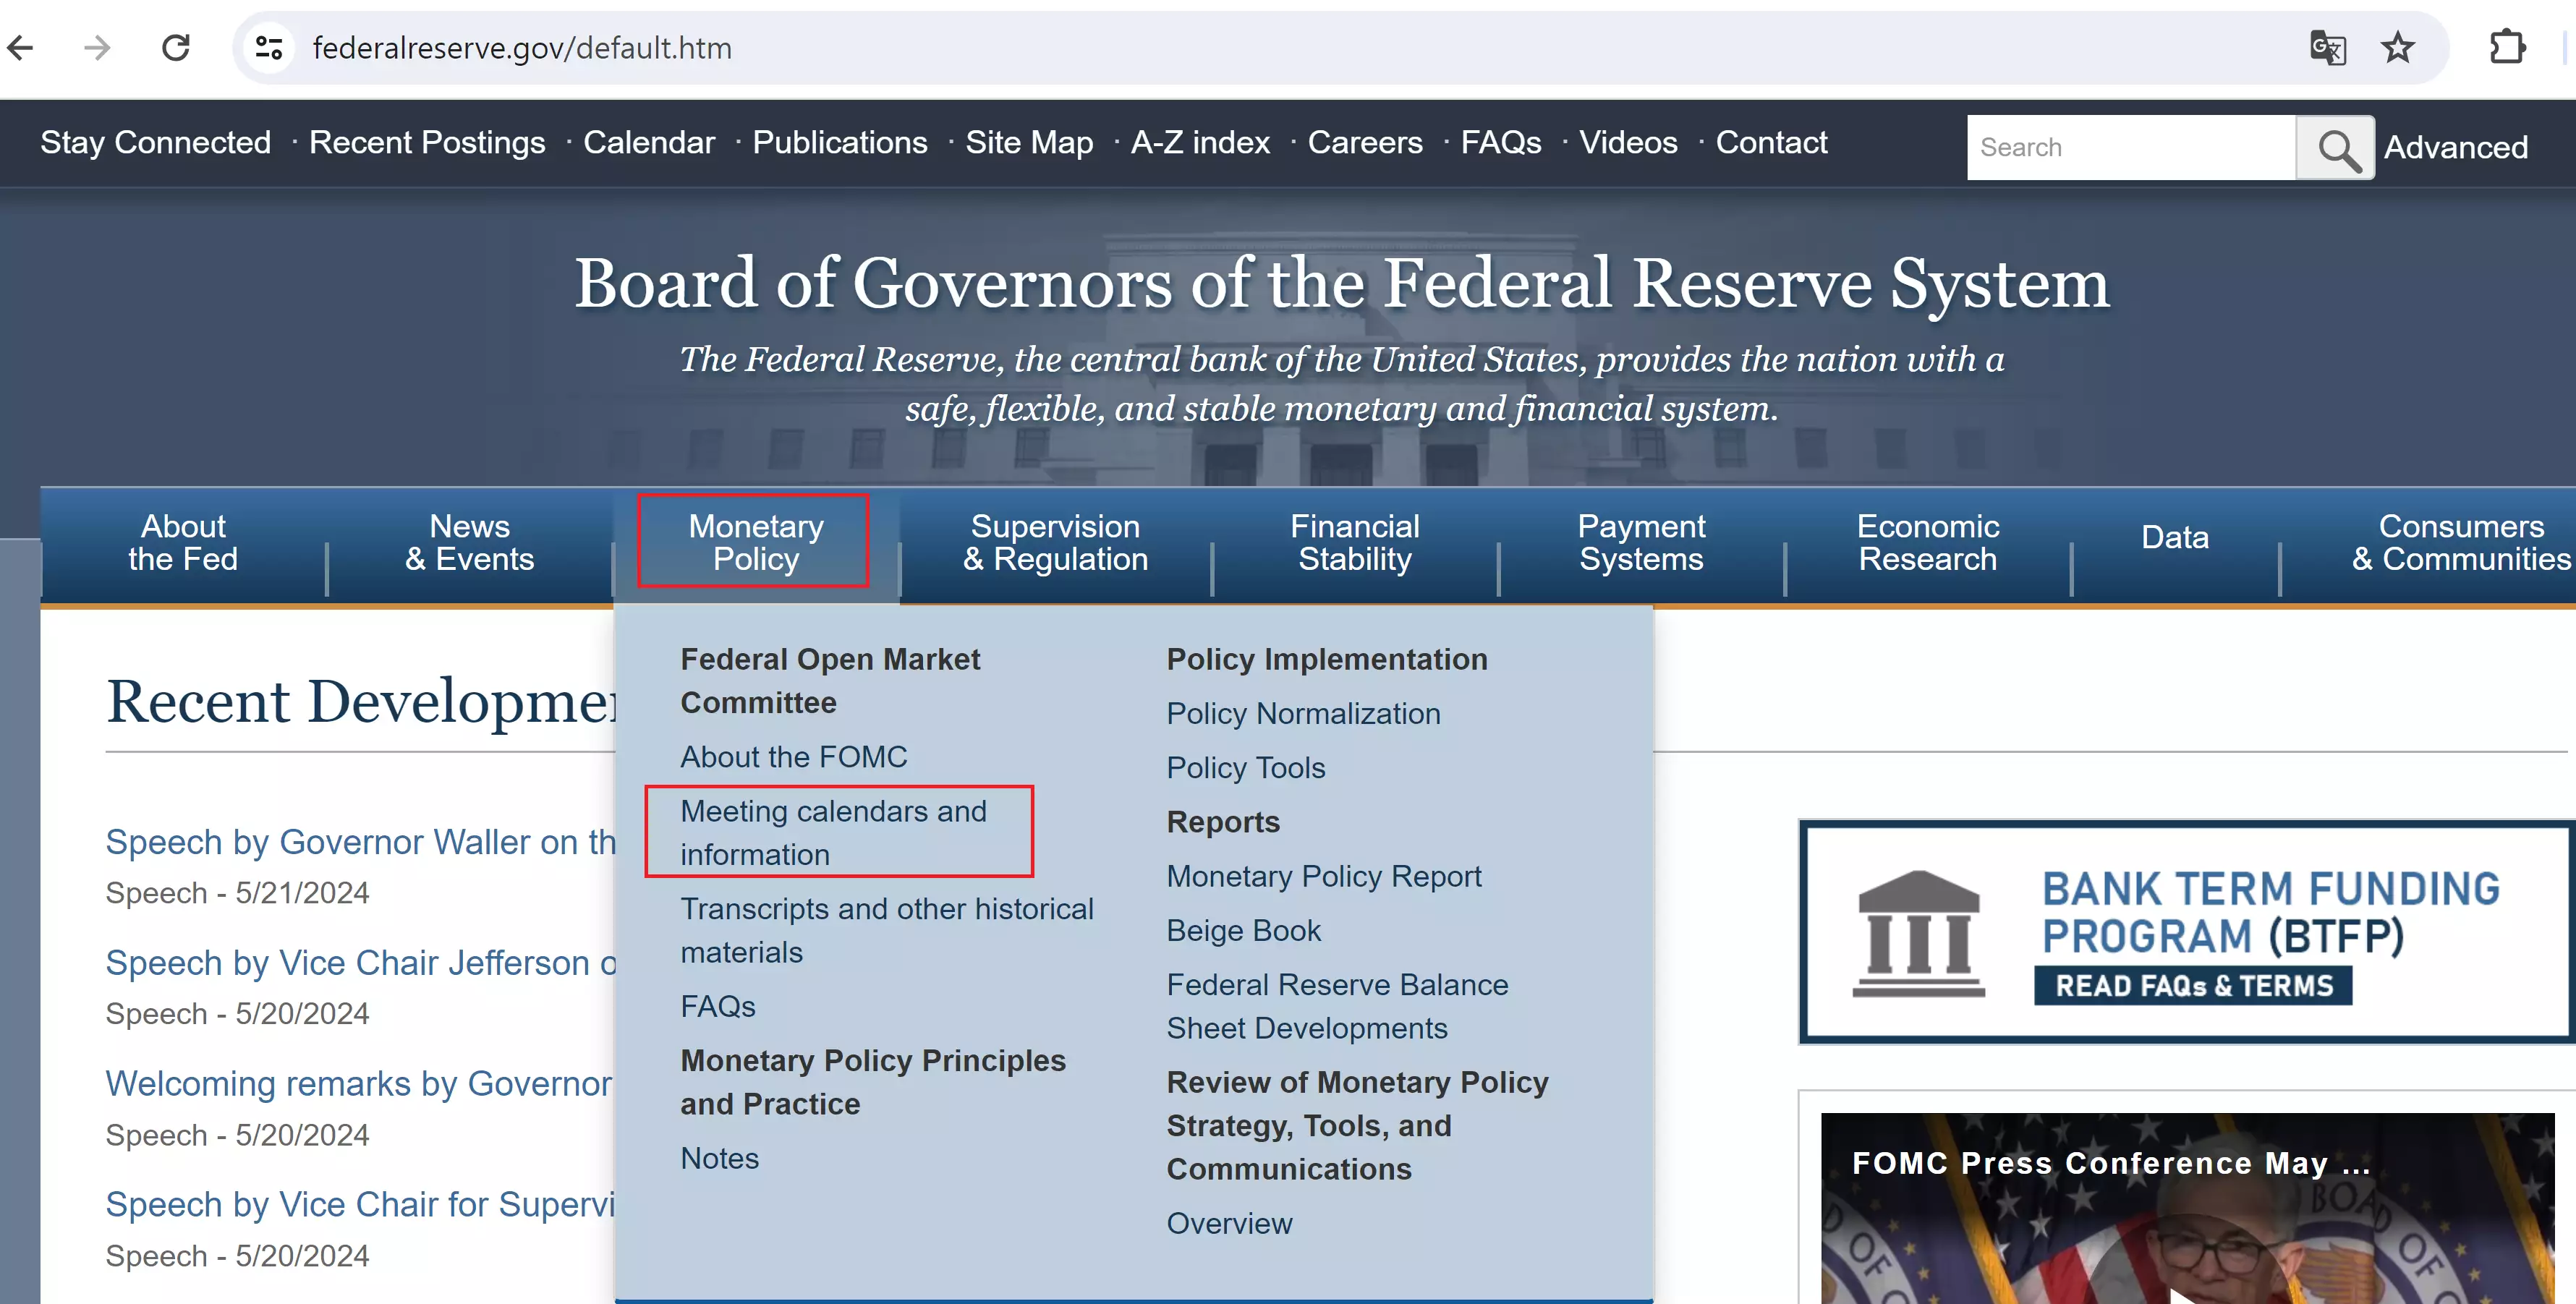2576x1304 pixels.
Task: Open Publications in top bar
Action: click(x=840, y=142)
